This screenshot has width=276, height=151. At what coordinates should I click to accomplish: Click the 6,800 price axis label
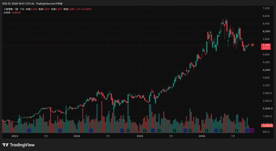pyautogui.click(x=266, y=16)
